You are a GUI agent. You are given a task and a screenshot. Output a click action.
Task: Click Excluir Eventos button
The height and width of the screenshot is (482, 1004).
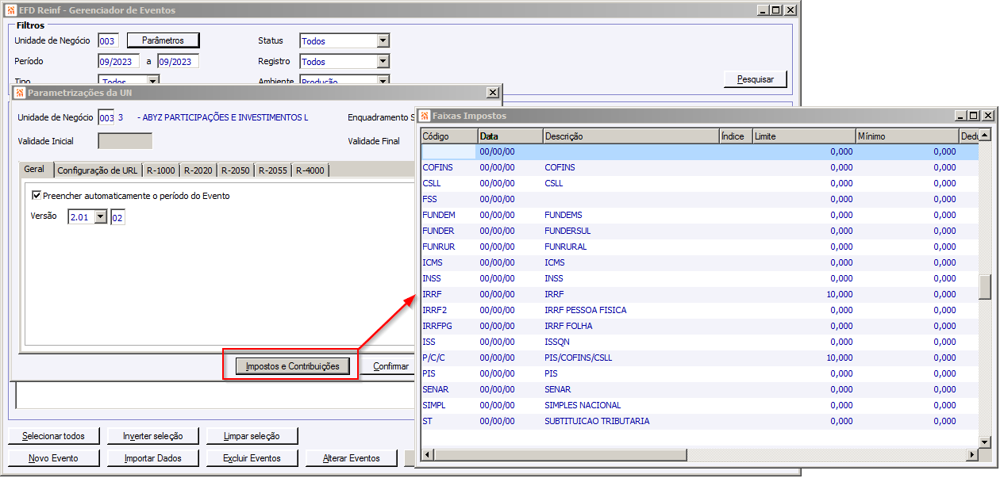click(x=252, y=458)
